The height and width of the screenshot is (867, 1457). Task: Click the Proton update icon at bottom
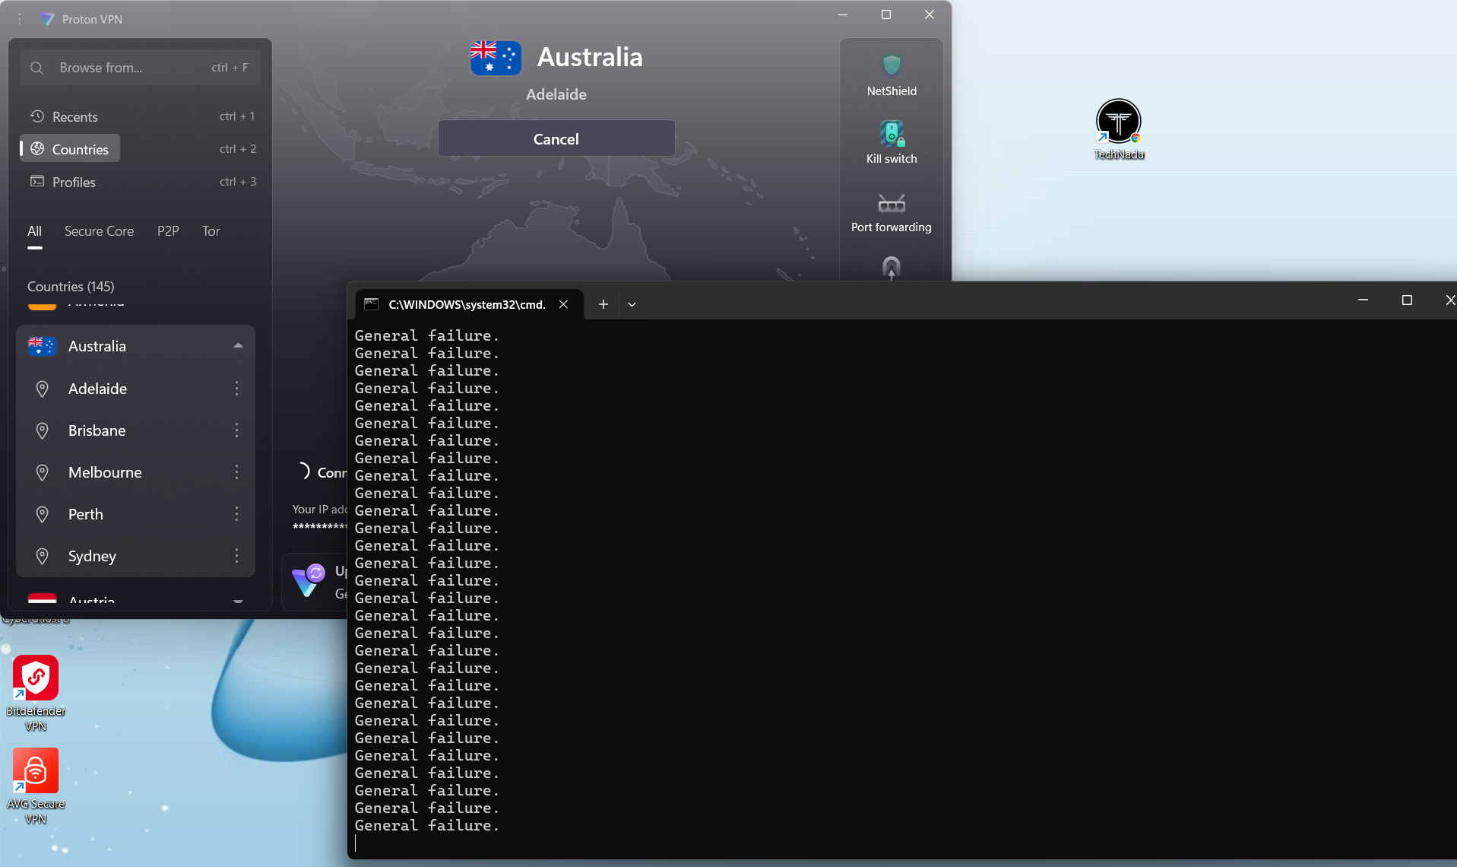309,581
